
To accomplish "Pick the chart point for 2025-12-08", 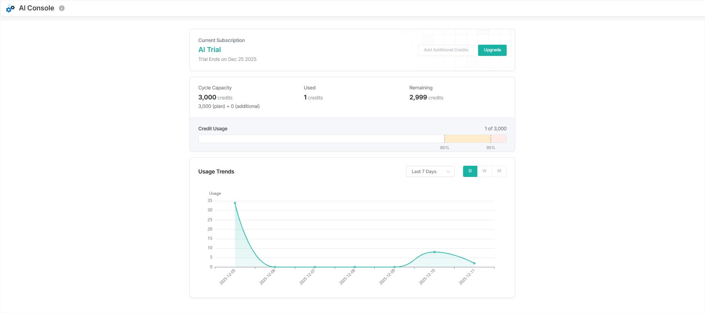I will pos(355,267).
